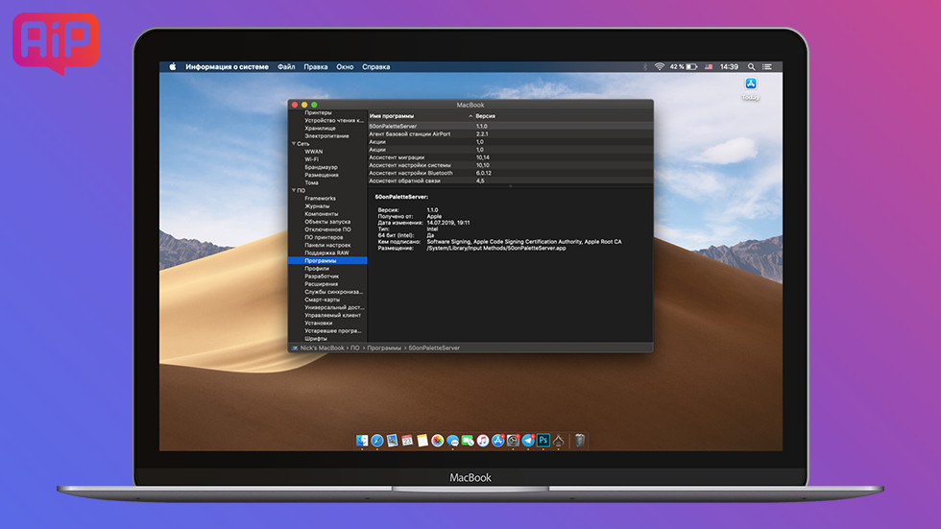Select the 50onPaletteServer table row

[510, 126]
